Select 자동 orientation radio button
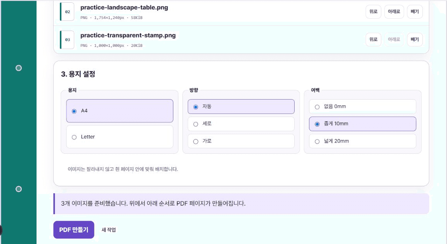The width and height of the screenshot is (447, 244). (196, 107)
